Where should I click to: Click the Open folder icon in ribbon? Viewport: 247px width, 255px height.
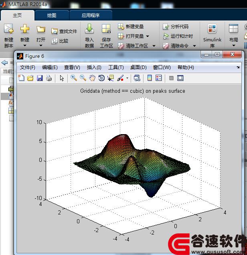[41, 29]
